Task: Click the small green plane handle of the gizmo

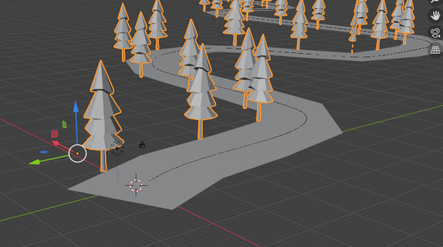Action: (x=65, y=125)
